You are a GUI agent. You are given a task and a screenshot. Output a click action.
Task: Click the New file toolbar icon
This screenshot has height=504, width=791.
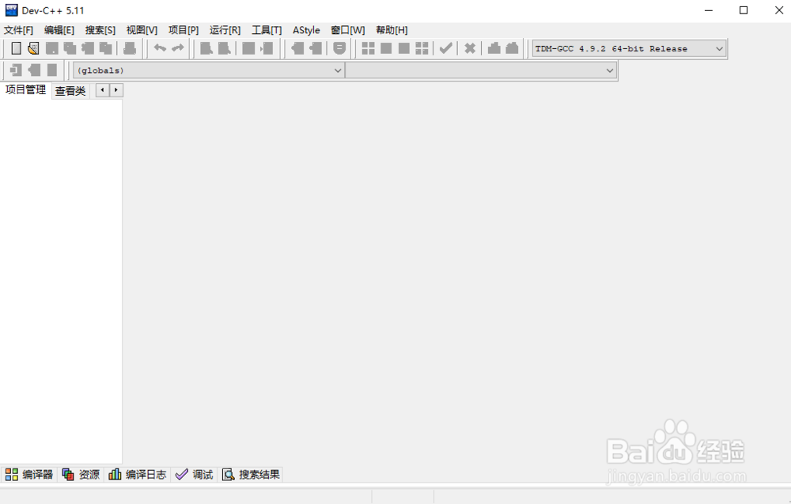point(16,48)
